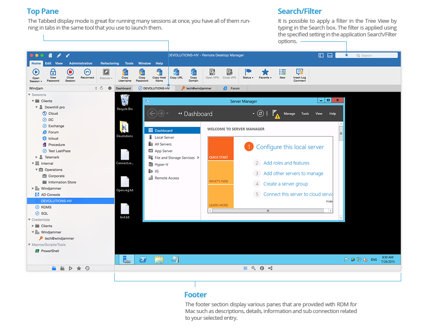Open the Manage menu in Server Manager
This screenshot has width=432, height=335.
(289, 114)
